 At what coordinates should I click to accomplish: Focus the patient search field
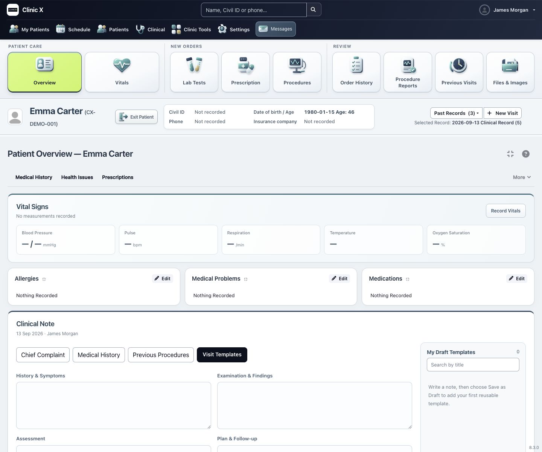pyautogui.click(x=254, y=10)
